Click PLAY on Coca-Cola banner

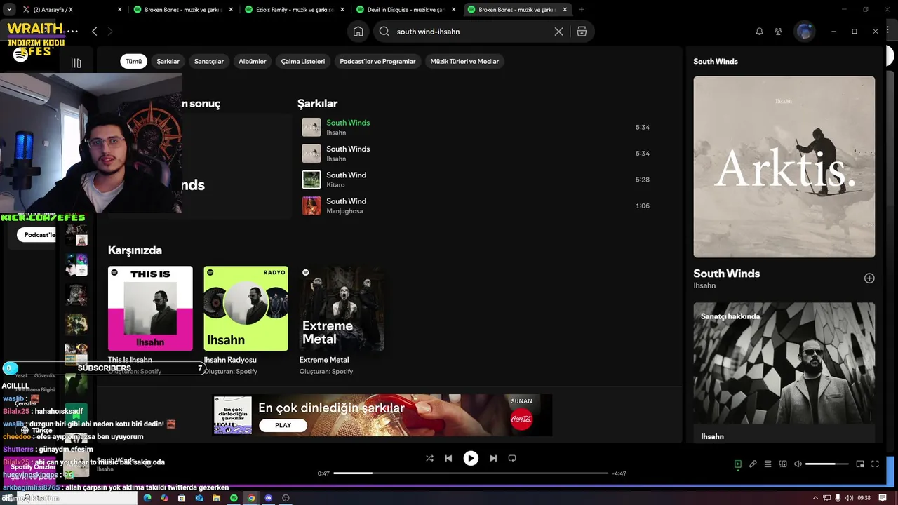pyautogui.click(x=283, y=425)
